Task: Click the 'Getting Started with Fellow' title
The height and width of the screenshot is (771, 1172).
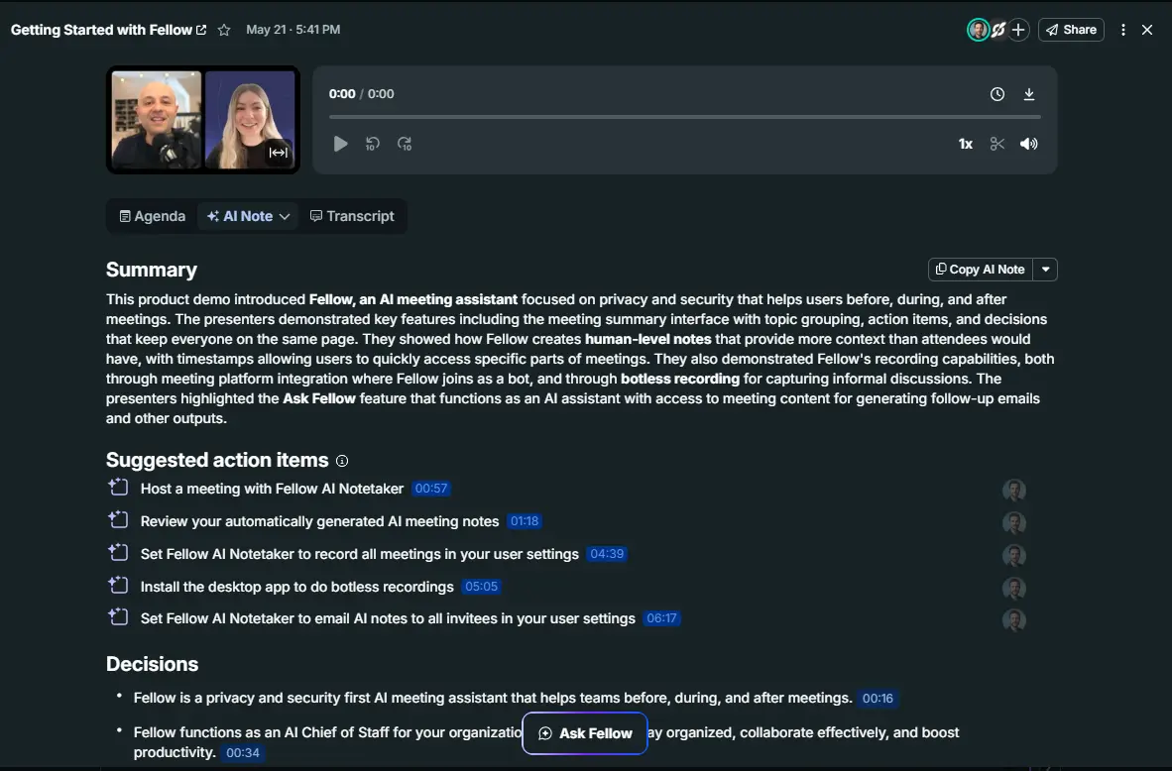Action: point(102,30)
